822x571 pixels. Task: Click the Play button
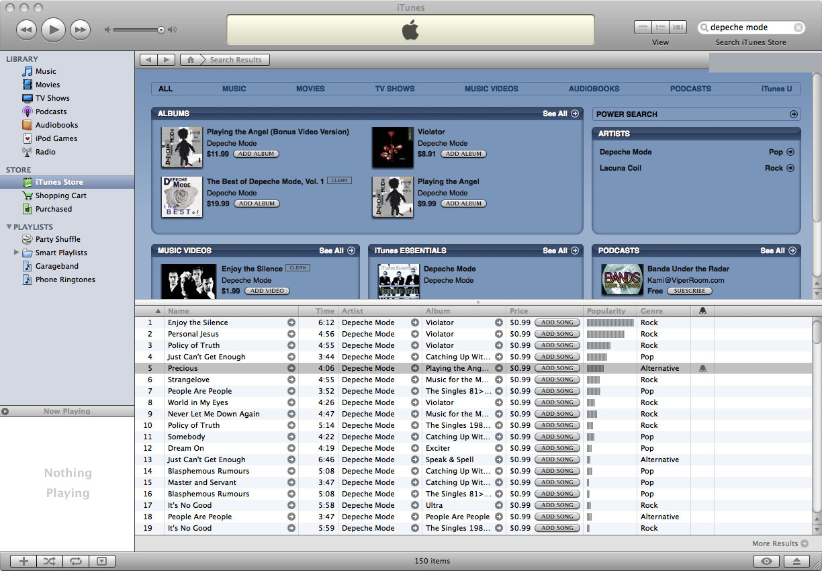(x=53, y=29)
